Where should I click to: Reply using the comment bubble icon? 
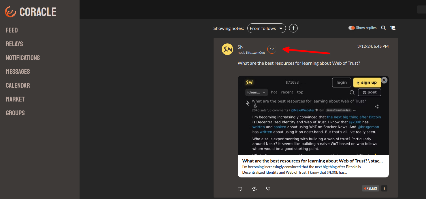(x=240, y=189)
